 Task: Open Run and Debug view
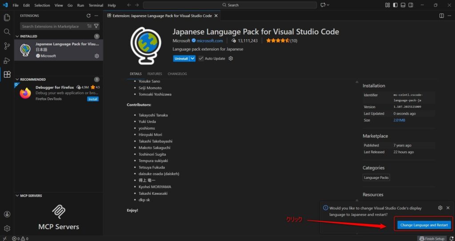tap(7, 60)
